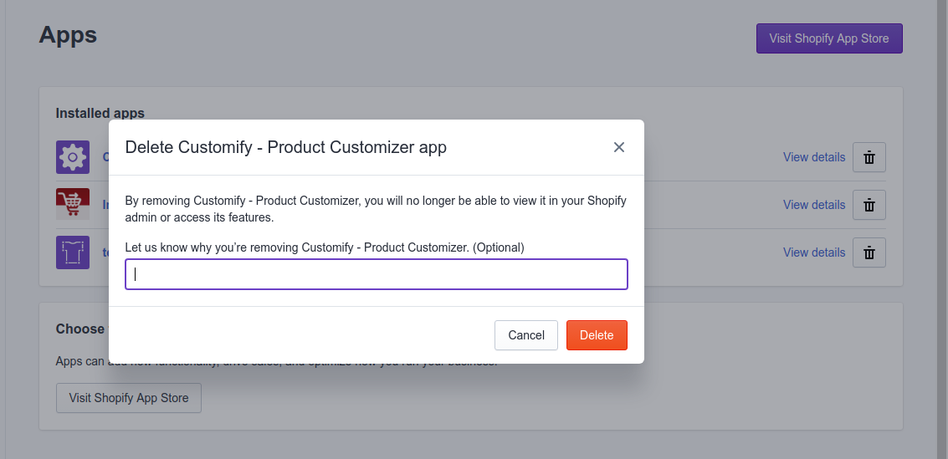Delete first app via trash icon
Screen dimensions: 948x459
[x=869, y=157]
